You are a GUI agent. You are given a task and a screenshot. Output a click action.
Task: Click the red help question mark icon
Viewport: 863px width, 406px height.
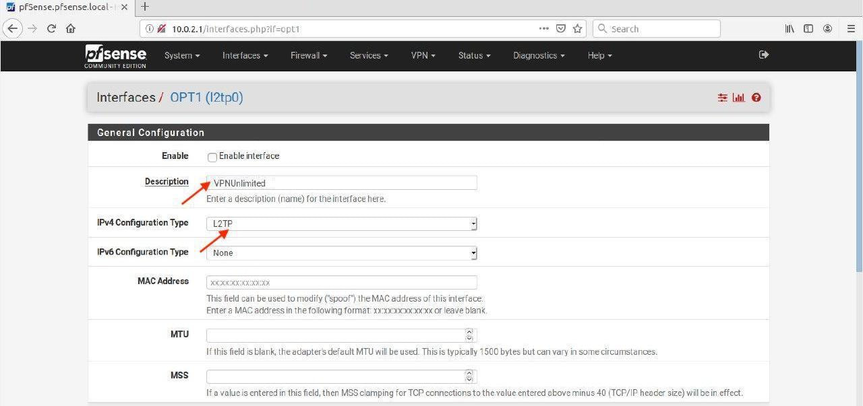click(x=756, y=98)
